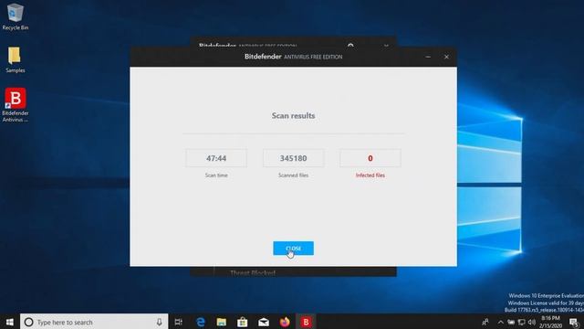Activate the Cortana microphone icon

[159, 322]
